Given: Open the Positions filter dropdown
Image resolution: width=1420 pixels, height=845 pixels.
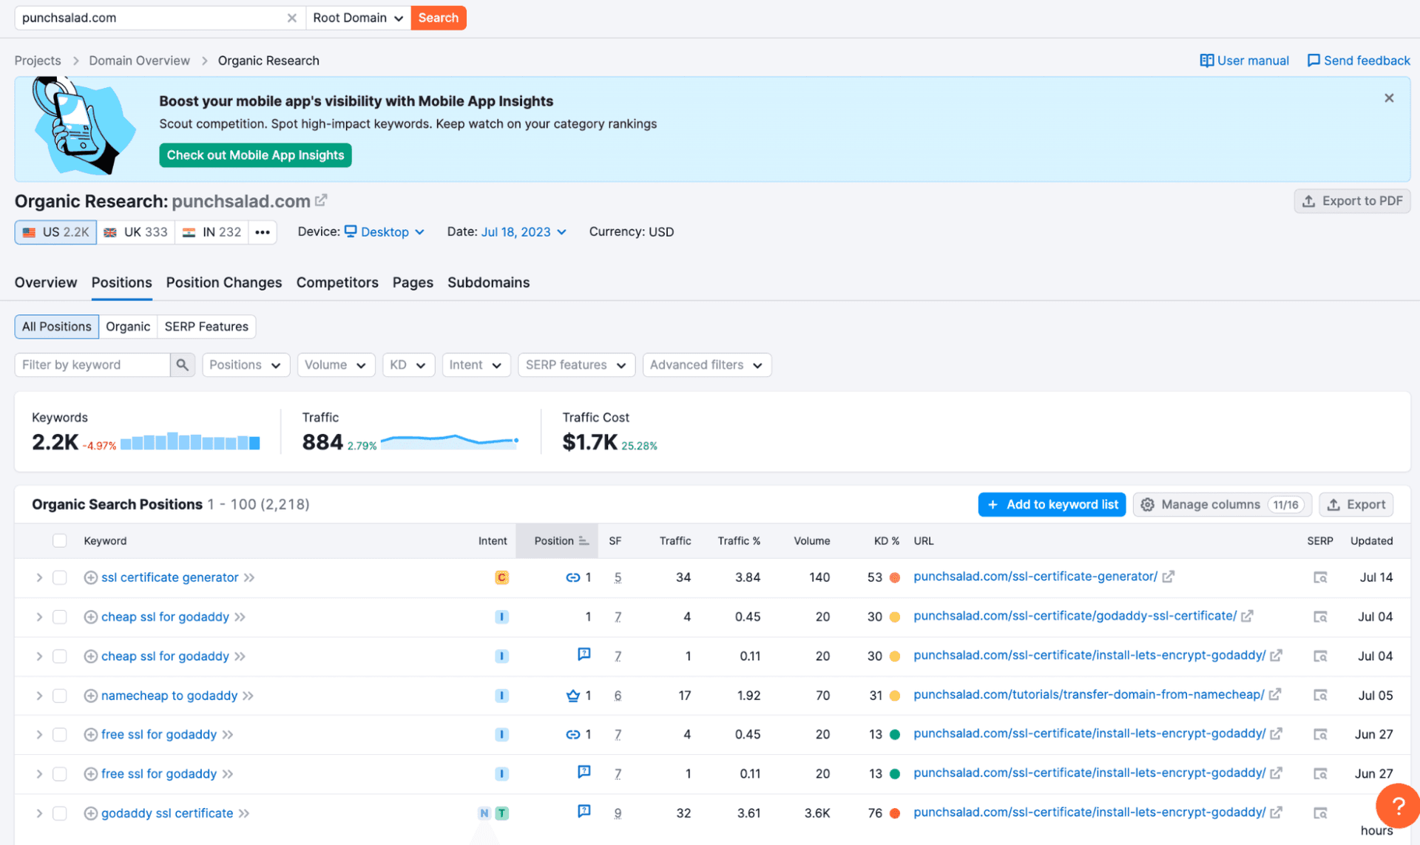Looking at the screenshot, I should click(x=246, y=364).
